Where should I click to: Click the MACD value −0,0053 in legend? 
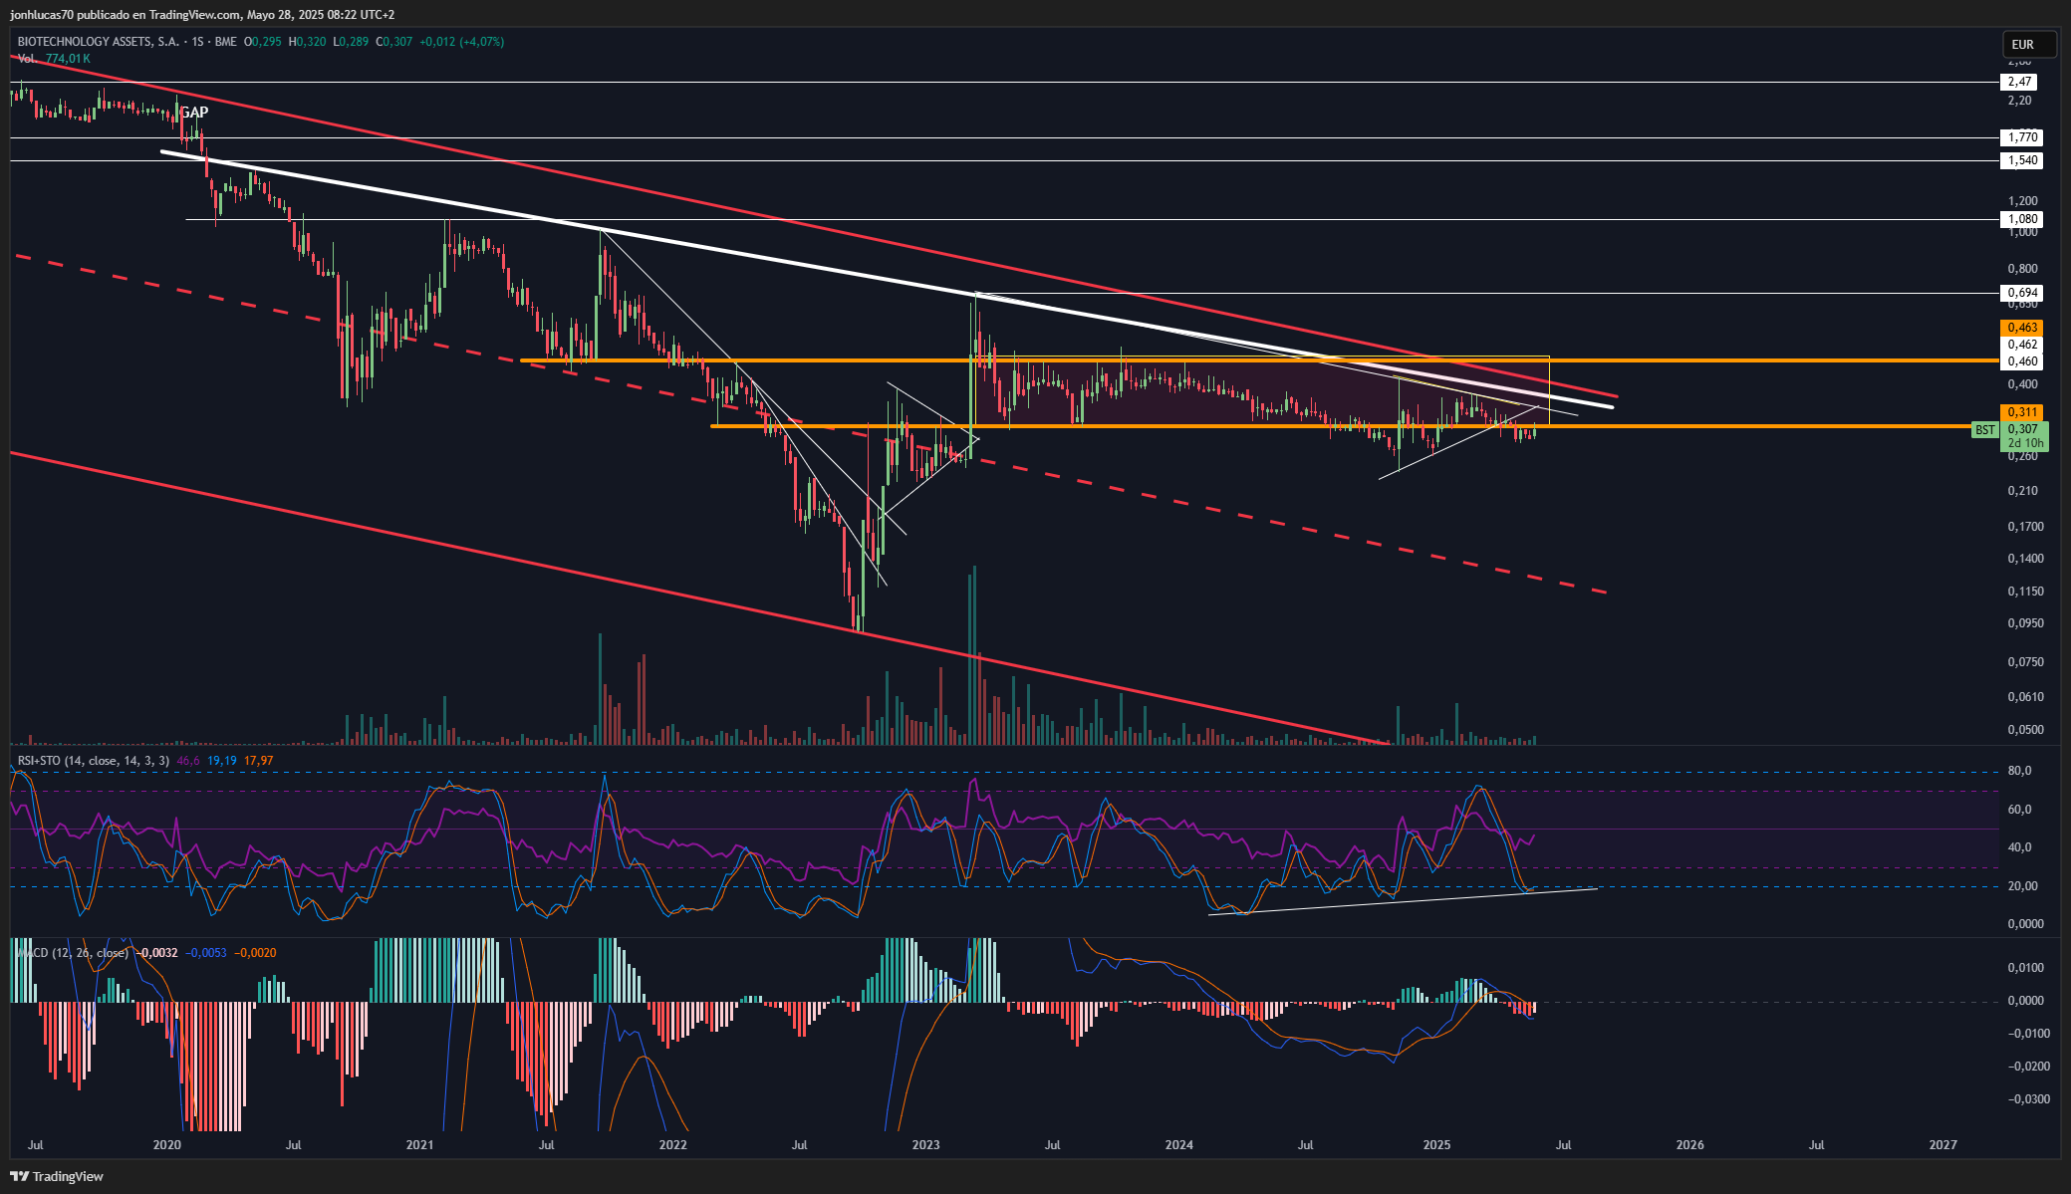click(207, 953)
